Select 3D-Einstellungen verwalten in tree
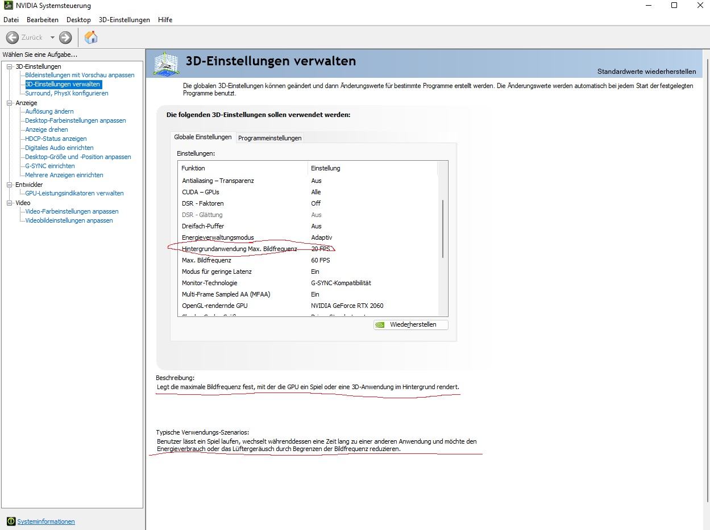Screen dimensions: 710x530 63,84
